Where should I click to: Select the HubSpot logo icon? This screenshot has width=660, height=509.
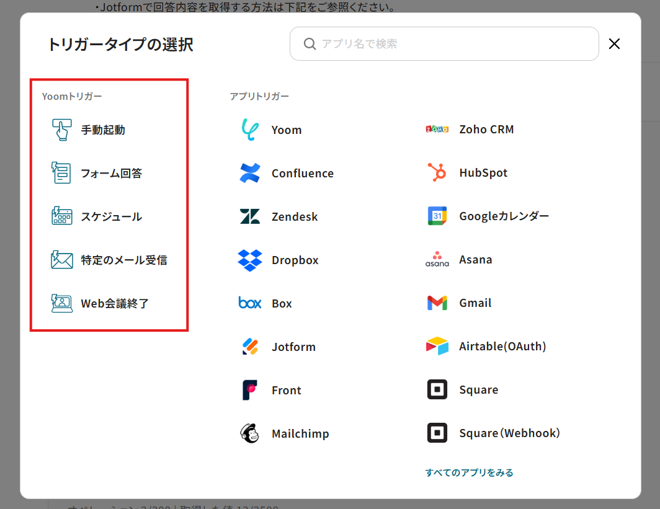[437, 173]
